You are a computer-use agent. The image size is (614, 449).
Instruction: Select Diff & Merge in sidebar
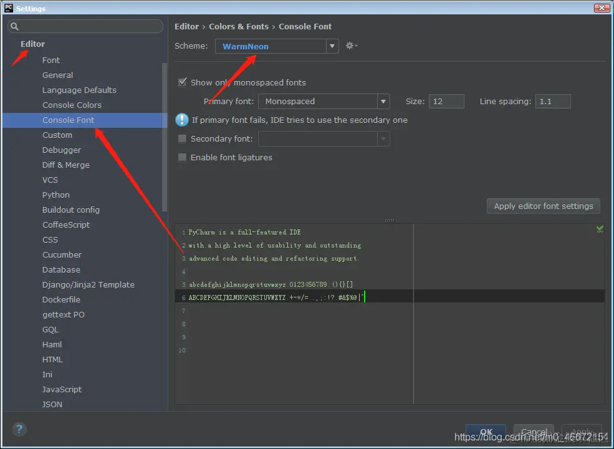[x=66, y=165]
